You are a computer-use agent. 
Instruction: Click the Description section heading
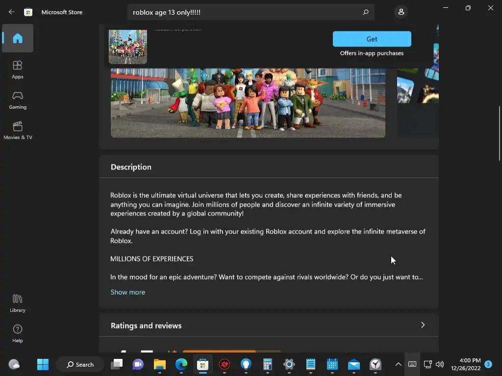coord(131,167)
